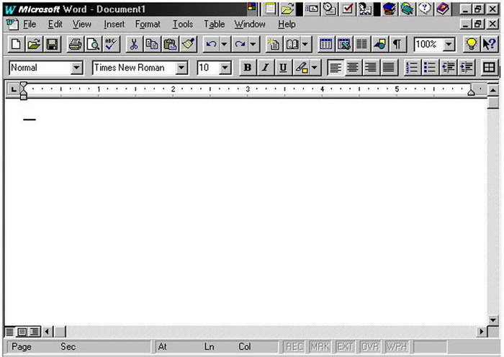Open the 100% zoom dropdown

click(x=449, y=45)
